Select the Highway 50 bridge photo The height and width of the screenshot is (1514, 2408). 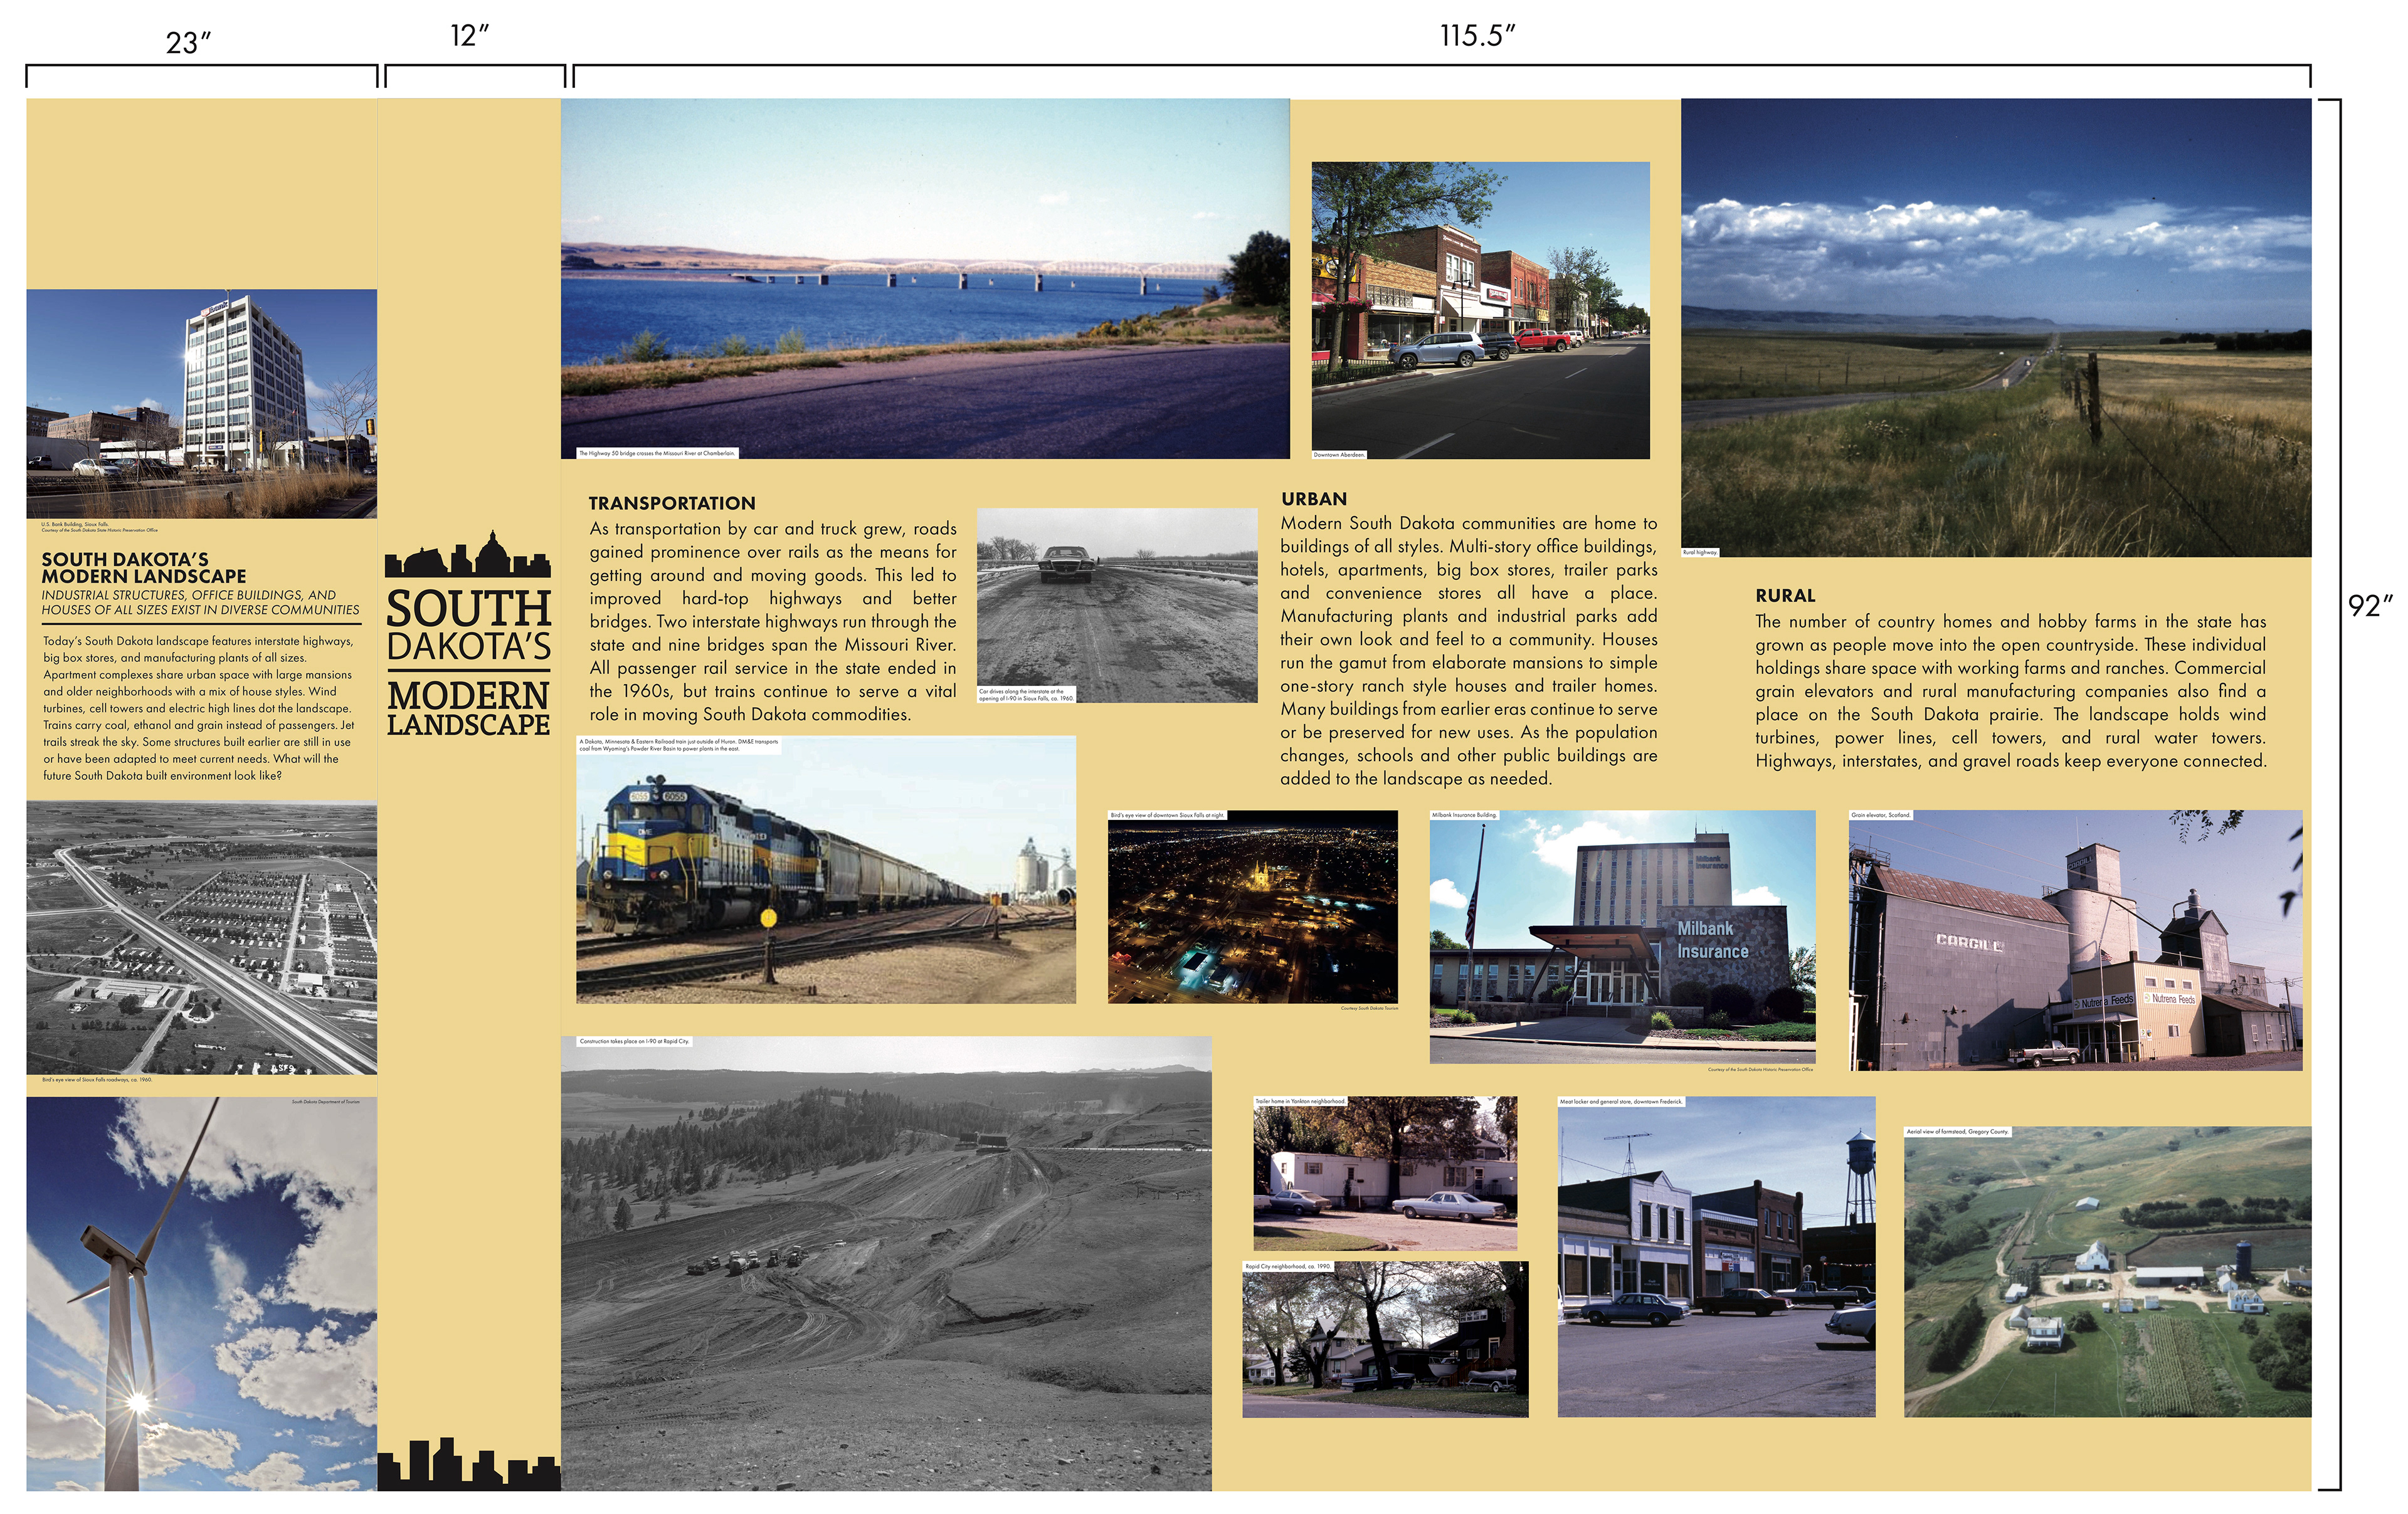click(x=925, y=278)
